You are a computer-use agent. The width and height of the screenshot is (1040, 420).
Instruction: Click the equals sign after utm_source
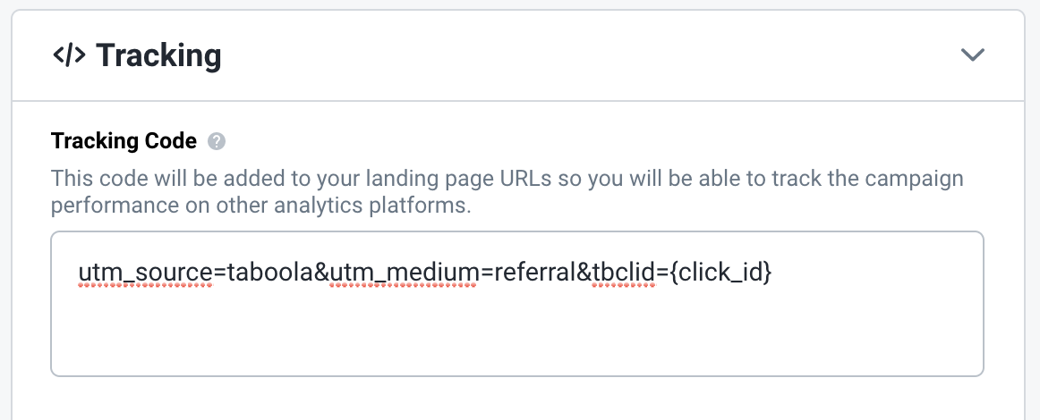pos(220,273)
